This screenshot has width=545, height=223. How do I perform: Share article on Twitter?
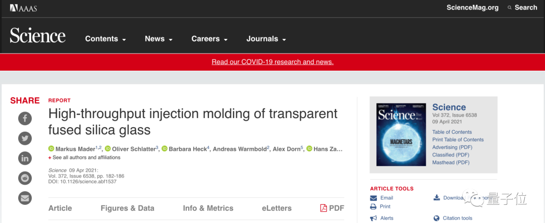tap(25, 138)
